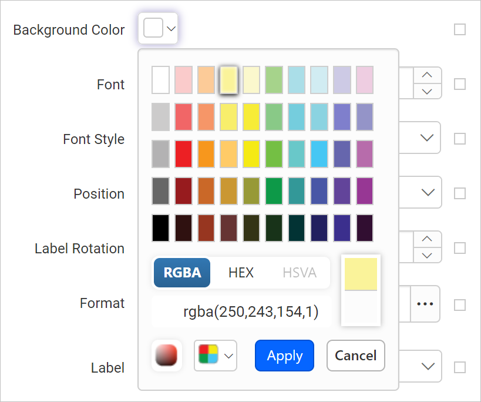Image resolution: width=481 pixels, height=402 pixels.
Task: Expand the Label dropdown
Action: (428, 366)
